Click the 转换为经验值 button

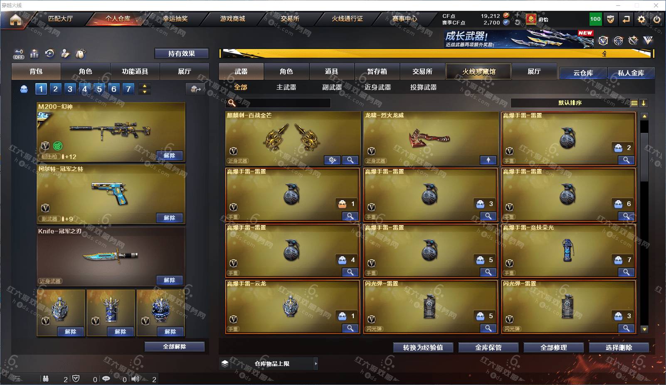point(423,348)
